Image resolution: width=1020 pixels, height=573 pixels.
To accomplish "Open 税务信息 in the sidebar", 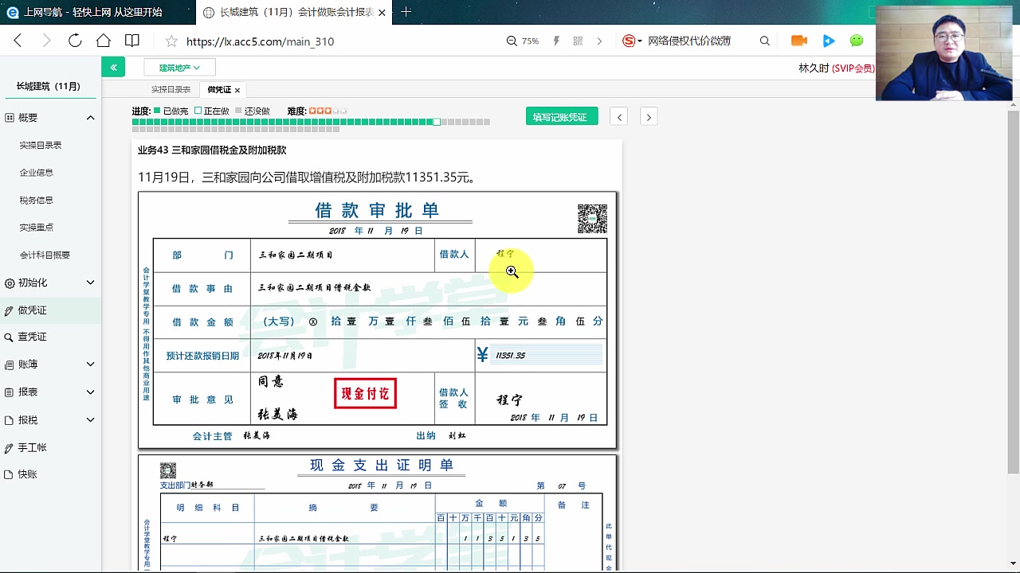I will [37, 201].
